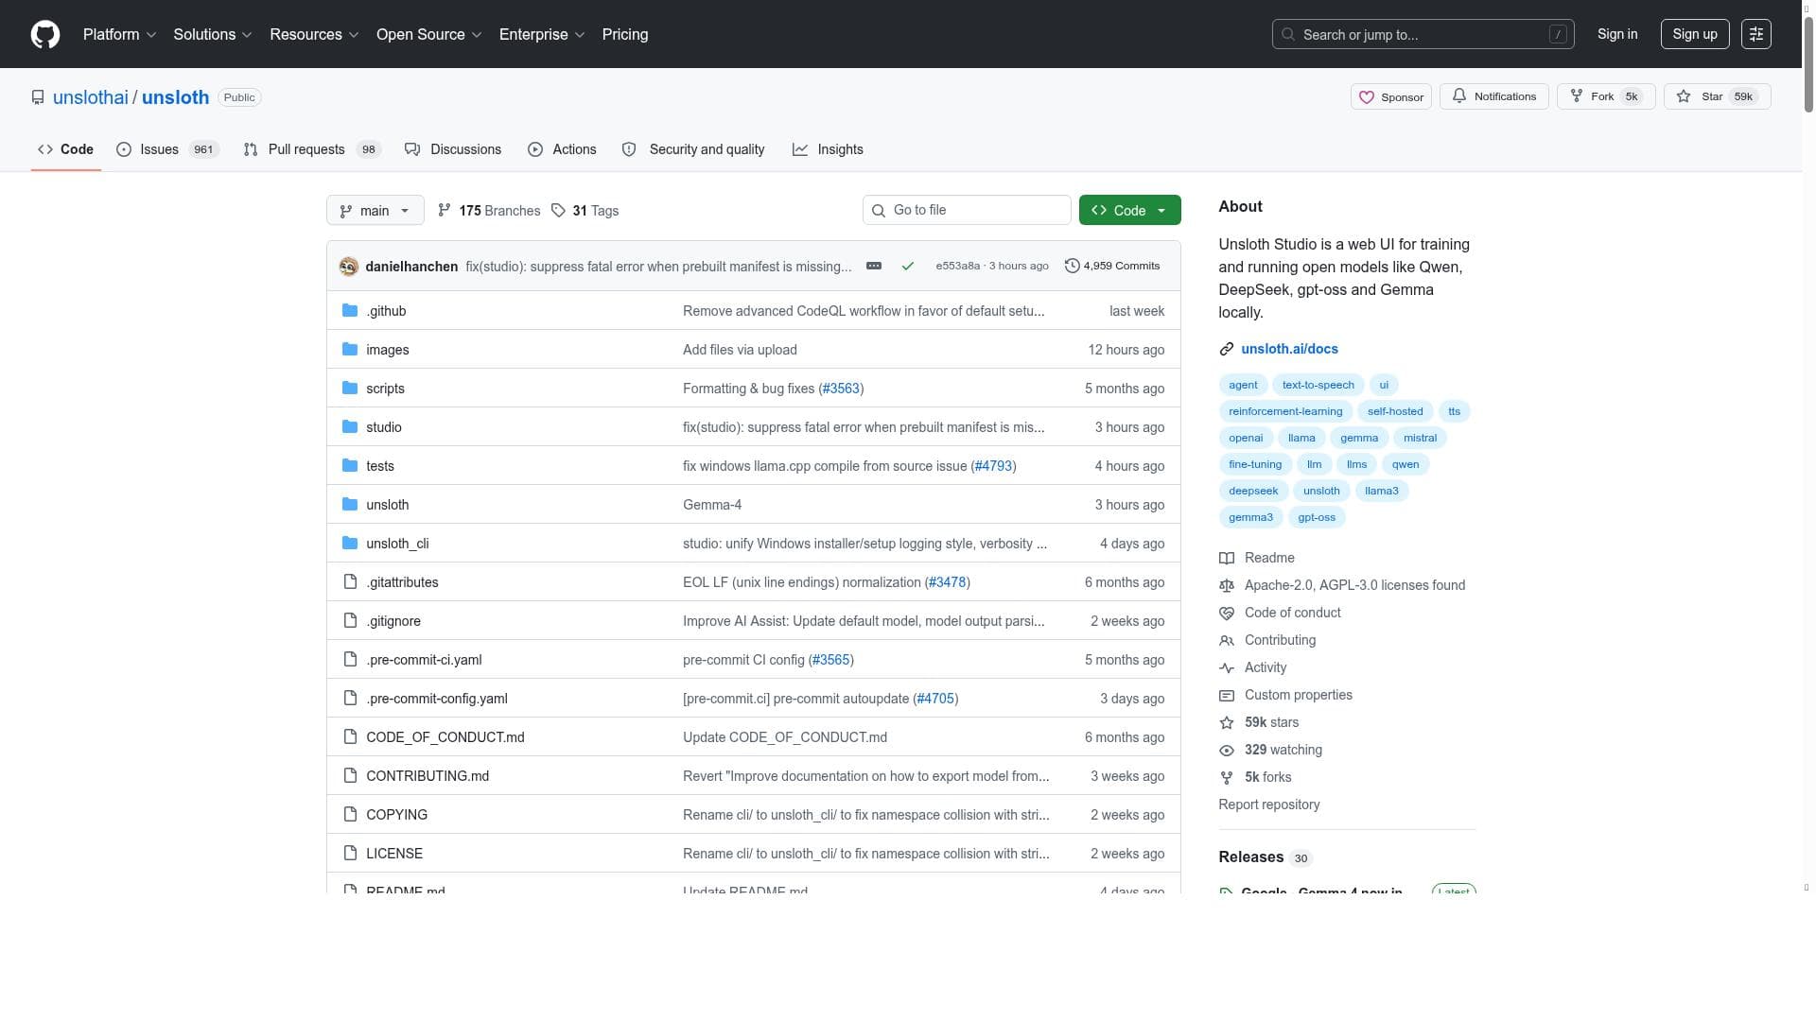The width and height of the screenshot is (1816, 1021).
Task: View the green checkmark commit status
Action: point(908,267)
